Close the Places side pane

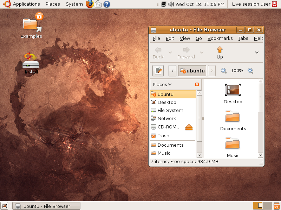(x=197, y=84)
